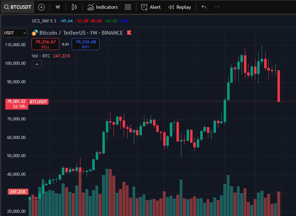Create a new Alert
The image size is (296, 216).
click(x=151, y=7)
